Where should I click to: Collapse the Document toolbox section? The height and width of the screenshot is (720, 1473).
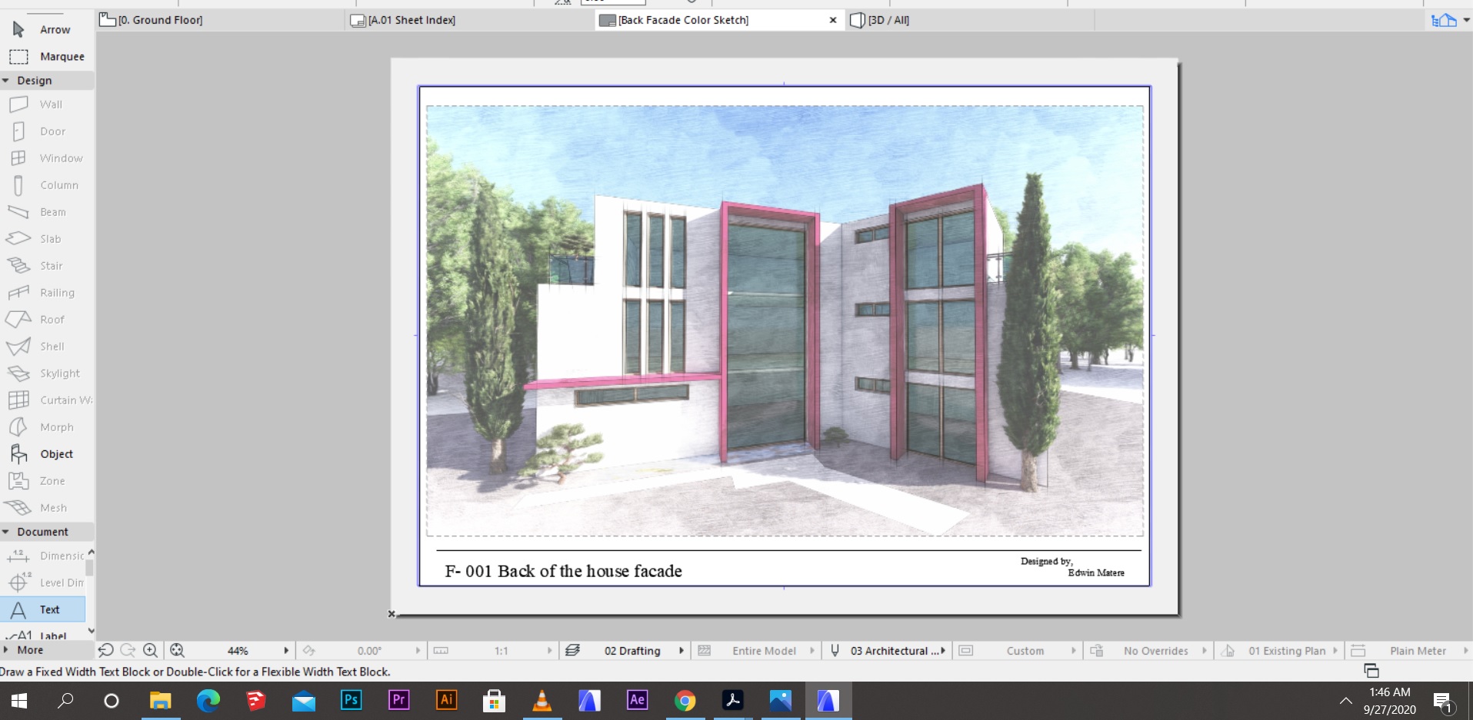click(x=6, y=532)
